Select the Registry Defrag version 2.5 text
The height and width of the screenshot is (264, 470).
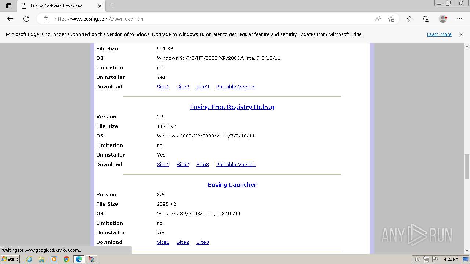click(160, 117)
